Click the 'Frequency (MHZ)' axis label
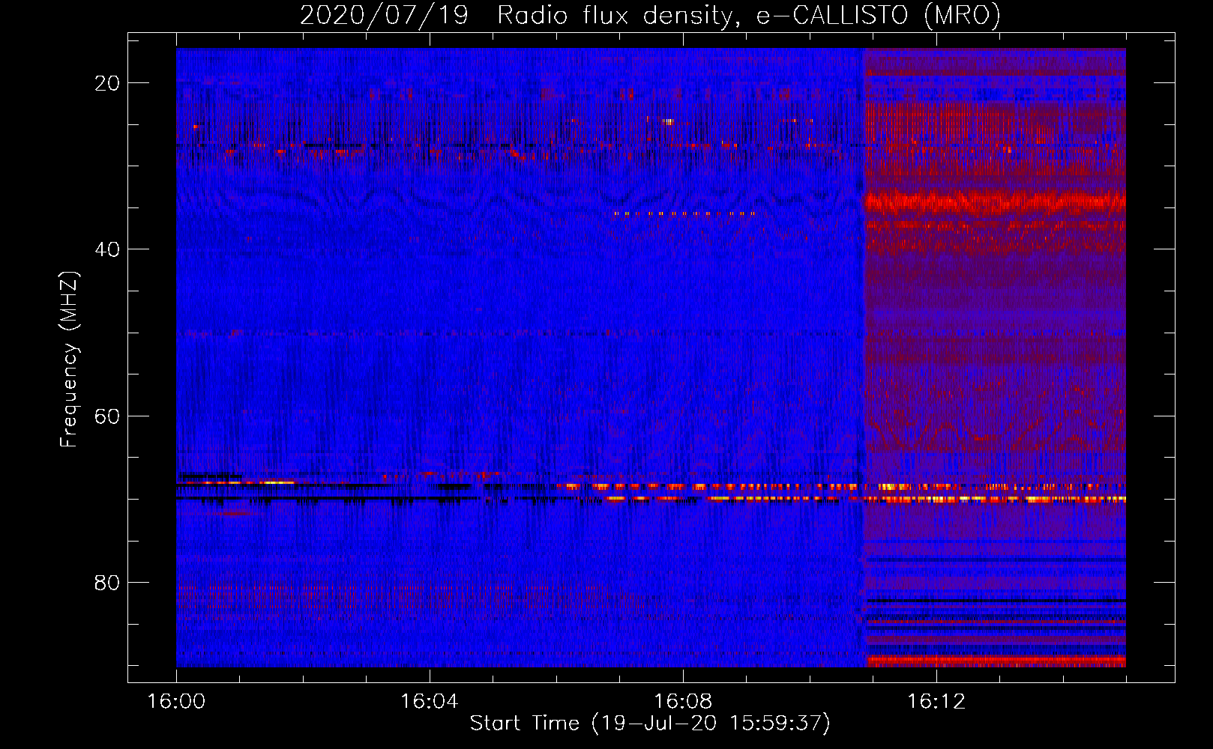 69,360
